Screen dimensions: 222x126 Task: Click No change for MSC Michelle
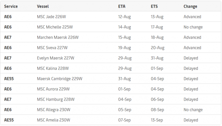click(193, 27)
